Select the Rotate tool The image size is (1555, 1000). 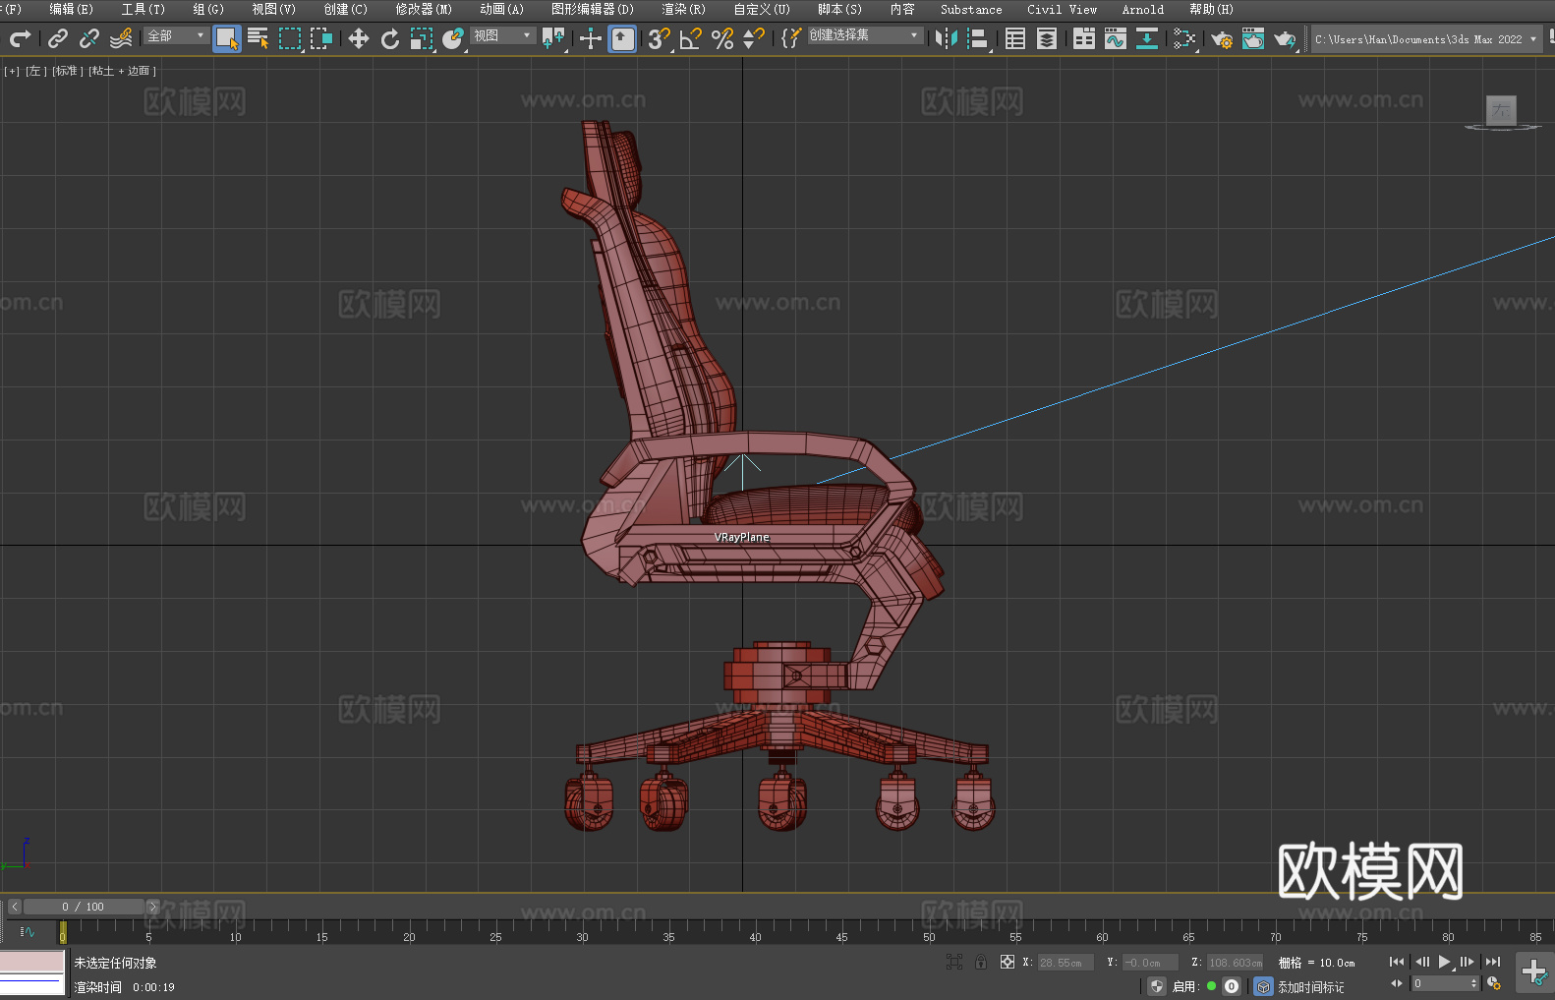[390, 38]
